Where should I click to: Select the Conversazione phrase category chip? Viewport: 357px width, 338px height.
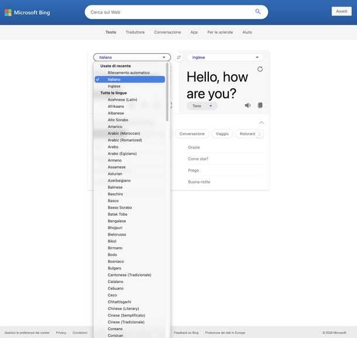click(192, 134)
